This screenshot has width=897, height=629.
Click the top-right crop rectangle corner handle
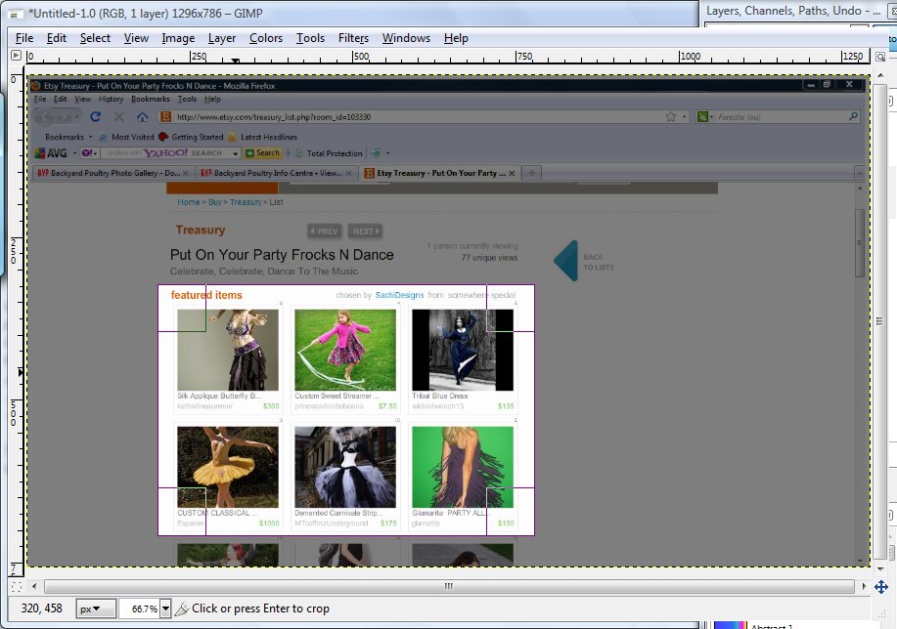[511, 308]
